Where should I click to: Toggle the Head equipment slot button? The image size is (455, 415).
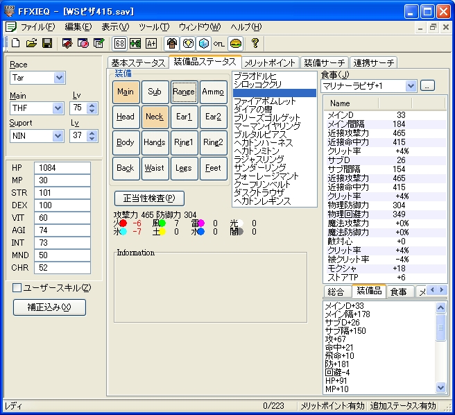click(x=126, y=117)
